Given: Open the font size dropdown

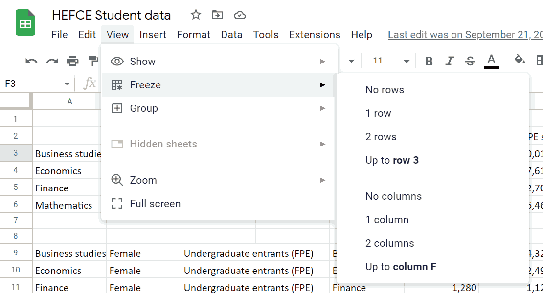Looking at the screenshot, I should tap(407, 61).
